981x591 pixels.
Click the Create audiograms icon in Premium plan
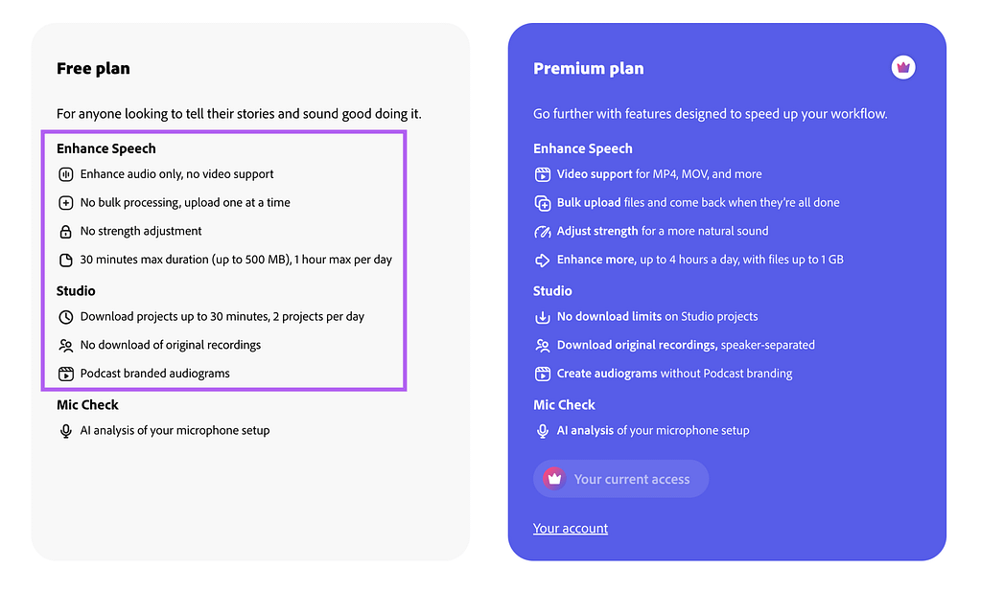543,374
